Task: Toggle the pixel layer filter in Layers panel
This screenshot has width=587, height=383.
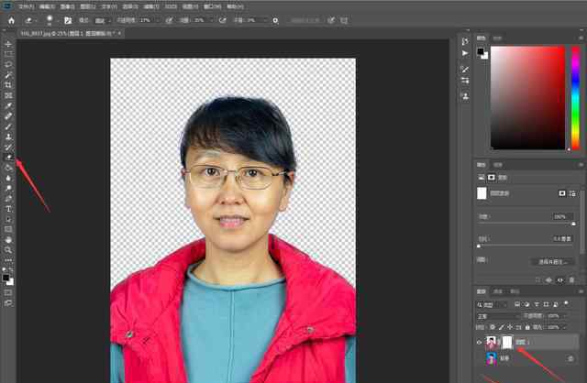Action: (x=517, y=305)
